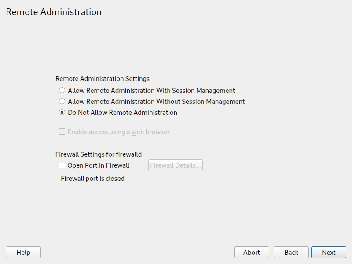Click the word 'firewalld' in the firewall heading
This screenshot has height=264, width=352.
tap(128, 154)
